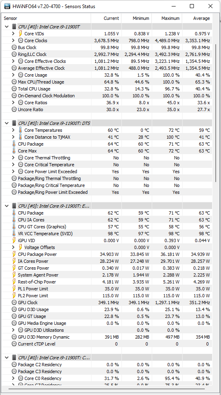221x395 pixels.
Task: Select the Package C3 Residency row label
Action: [x=40, y=371]
